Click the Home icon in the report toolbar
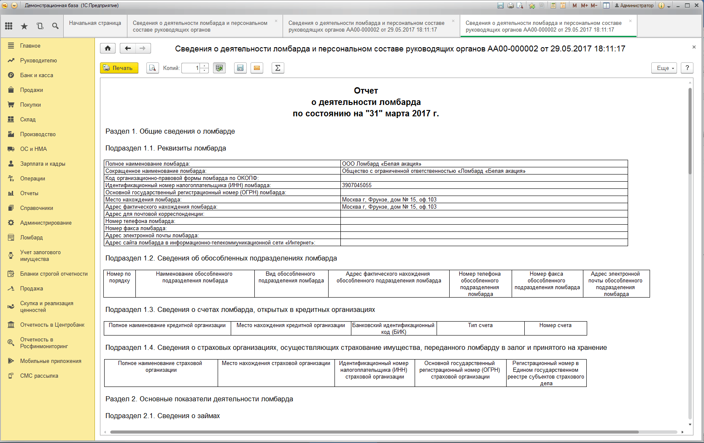 click(108, 48)
